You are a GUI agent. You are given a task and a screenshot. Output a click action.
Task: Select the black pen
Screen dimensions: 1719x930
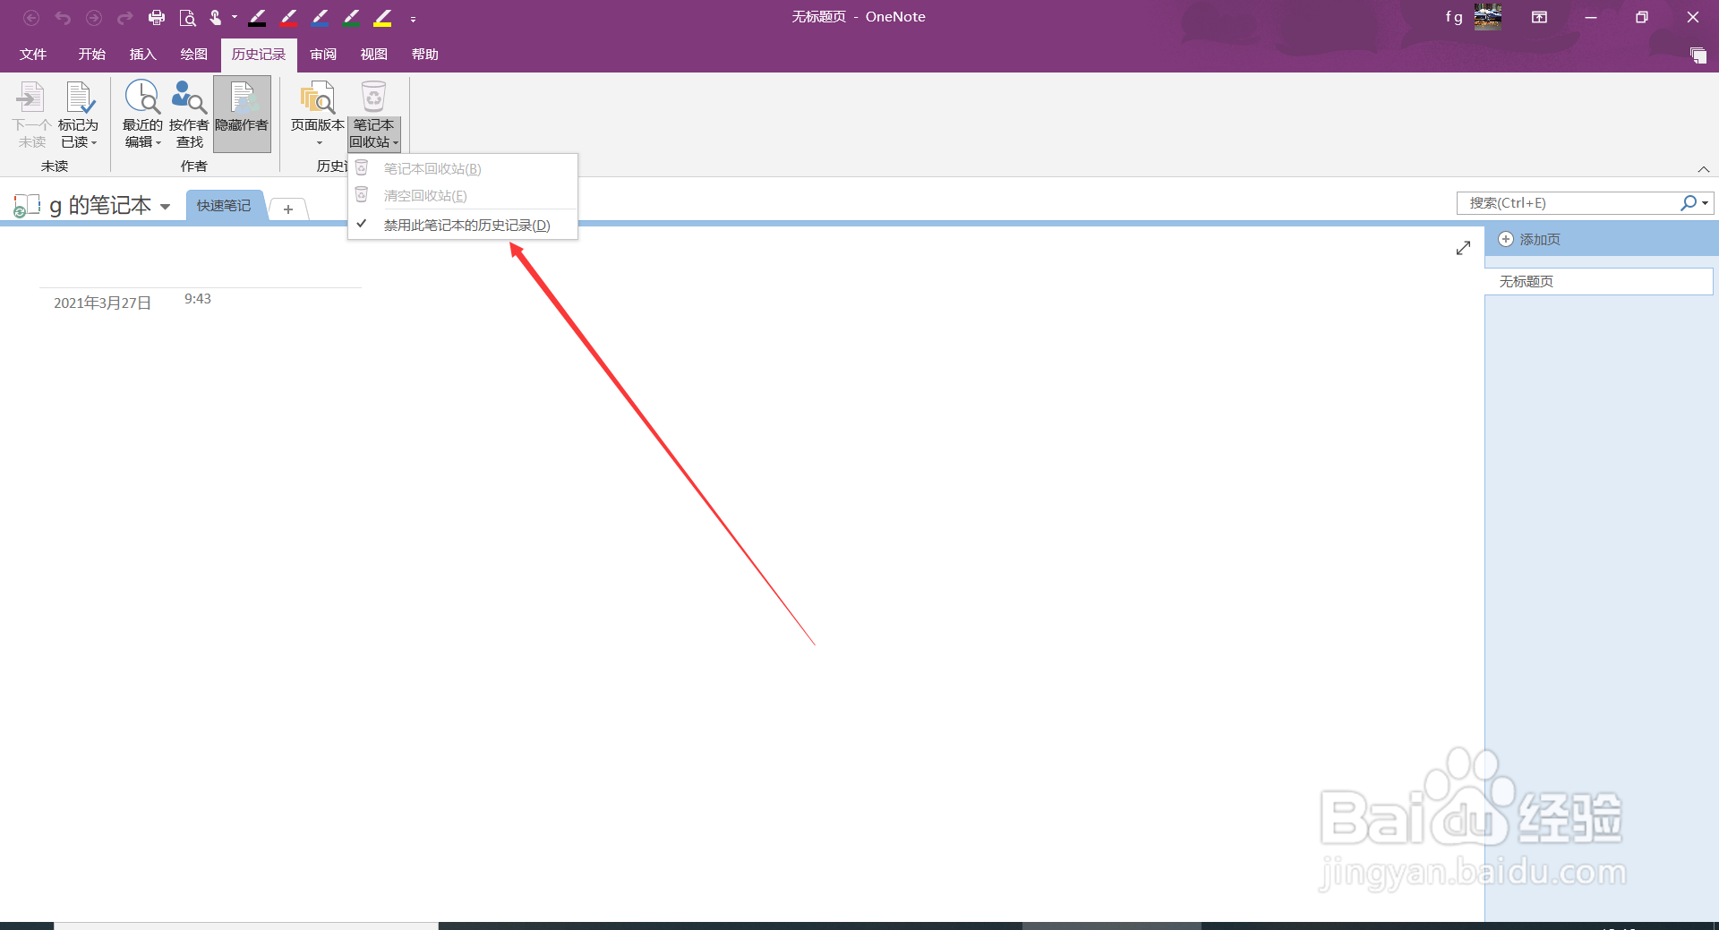(x=257, y=18)
